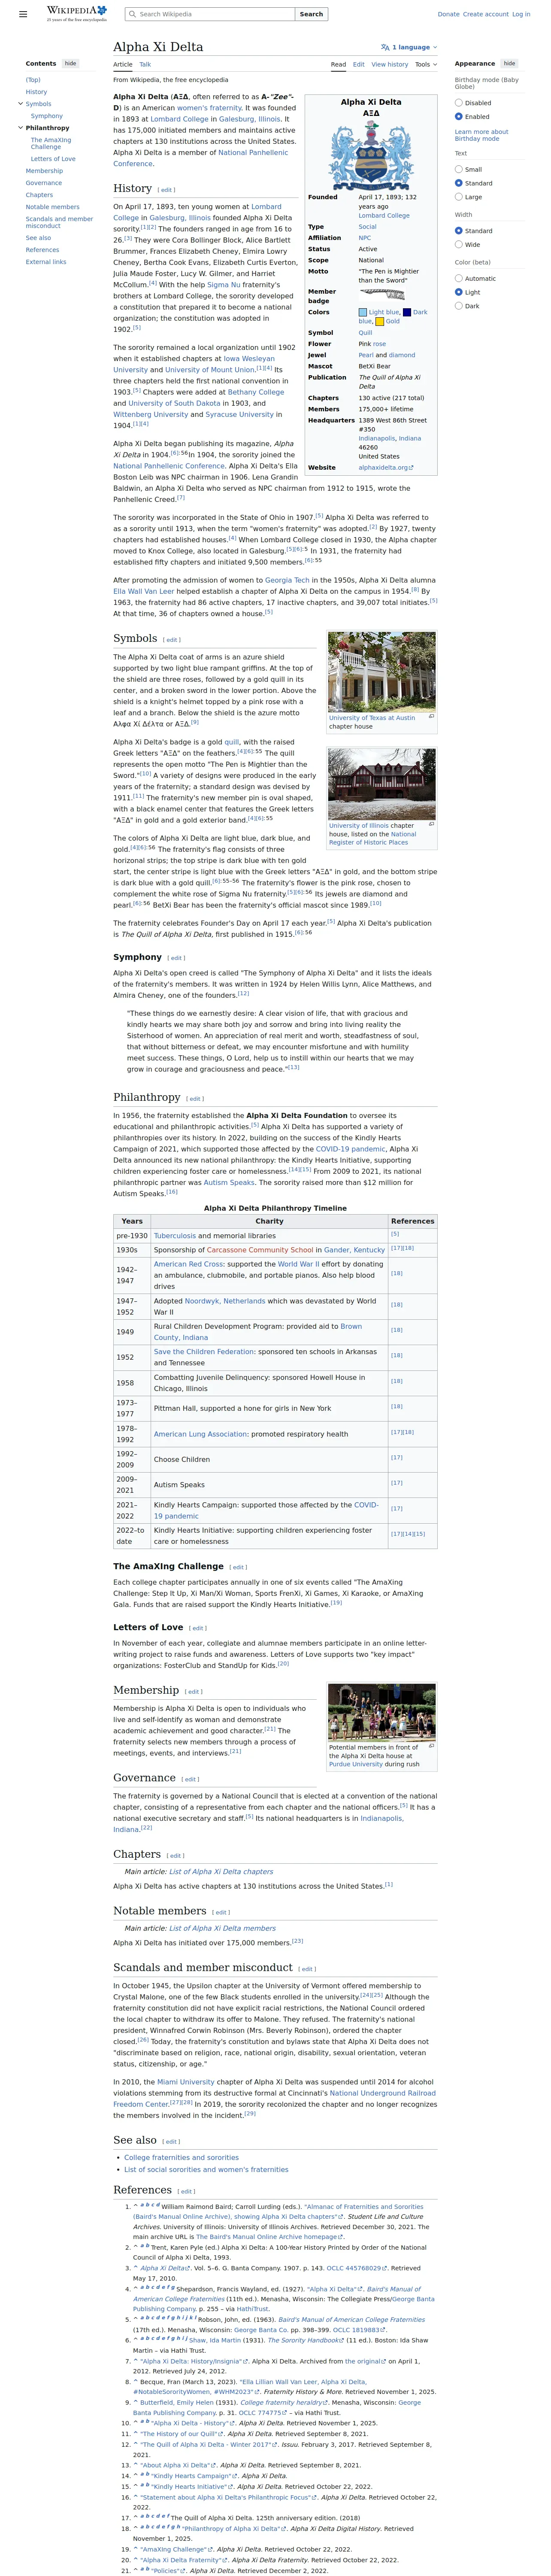Open the main menu hamburger icon

point(23,14)
